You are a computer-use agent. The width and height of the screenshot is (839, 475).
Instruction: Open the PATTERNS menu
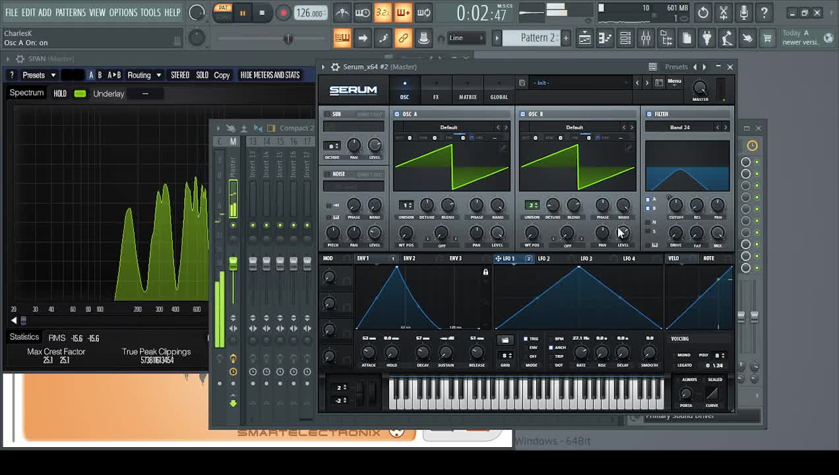coord(70,13)
